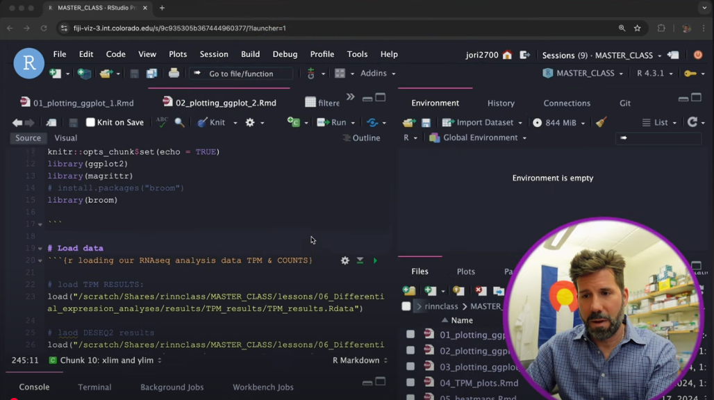Refresh the environment pane
Screen dimensions: 714x400
(x=692, y=122)
